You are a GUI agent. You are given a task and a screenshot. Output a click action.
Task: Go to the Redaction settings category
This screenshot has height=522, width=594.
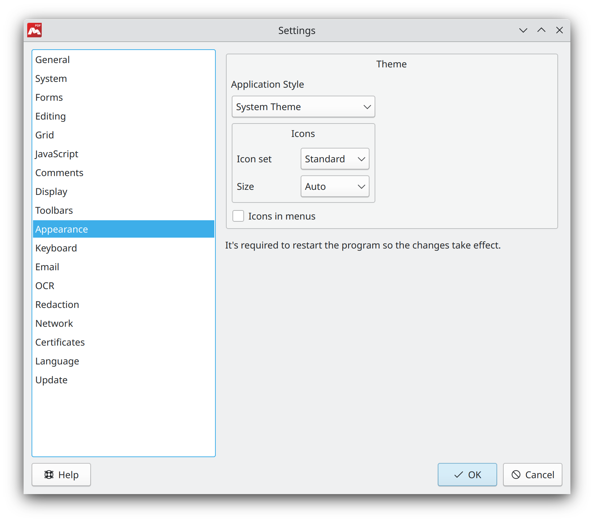[x=124, y=304]
